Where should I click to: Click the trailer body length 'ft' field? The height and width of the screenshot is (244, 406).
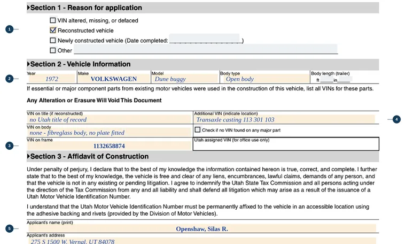tap(326, 80)
